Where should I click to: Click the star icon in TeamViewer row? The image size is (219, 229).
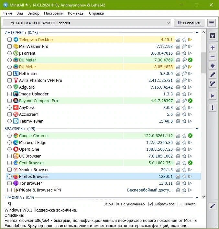[x=184, y=121]
